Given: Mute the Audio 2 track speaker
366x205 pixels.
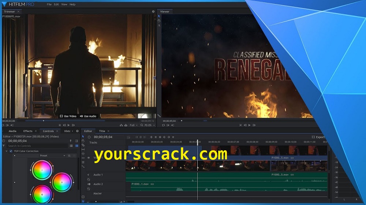Looking at the screenshot, I should [x=89, y=184].
